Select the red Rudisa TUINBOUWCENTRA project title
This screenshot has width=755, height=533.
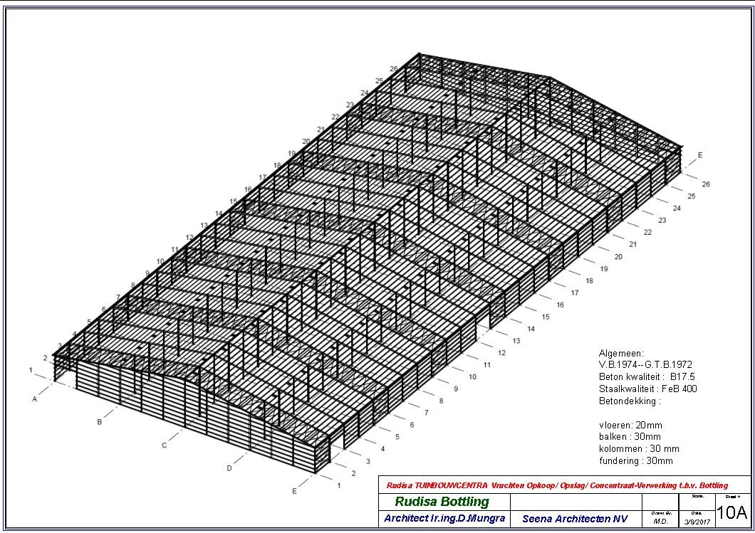(x=557, y=485)
